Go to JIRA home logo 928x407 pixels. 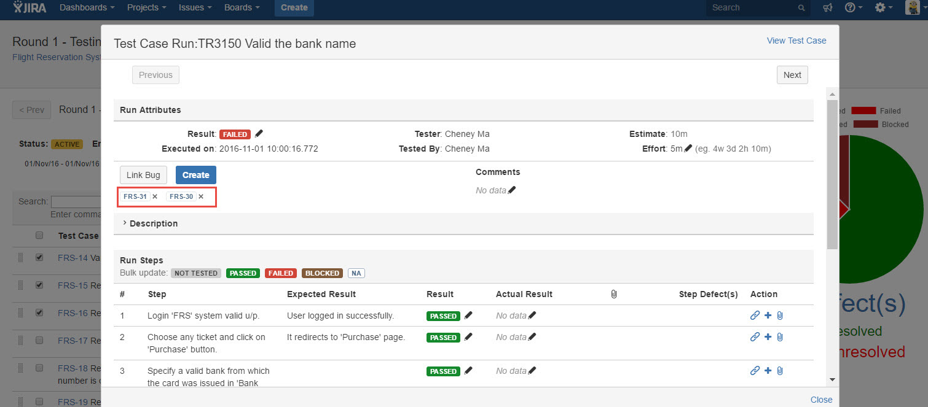(x=31, y=7)
